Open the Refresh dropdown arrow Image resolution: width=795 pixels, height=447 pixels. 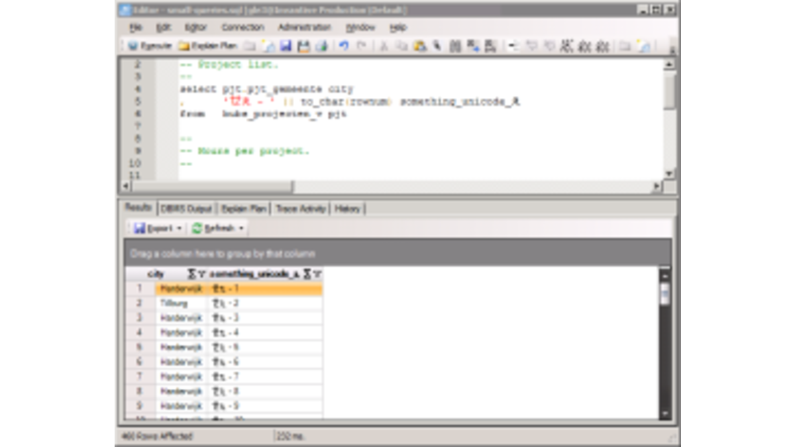coord(241,228)
